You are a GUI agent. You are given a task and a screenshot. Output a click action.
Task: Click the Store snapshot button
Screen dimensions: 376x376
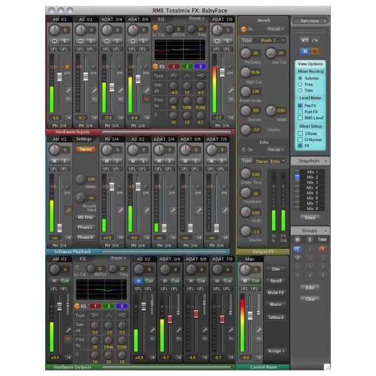tap(310, 217)
